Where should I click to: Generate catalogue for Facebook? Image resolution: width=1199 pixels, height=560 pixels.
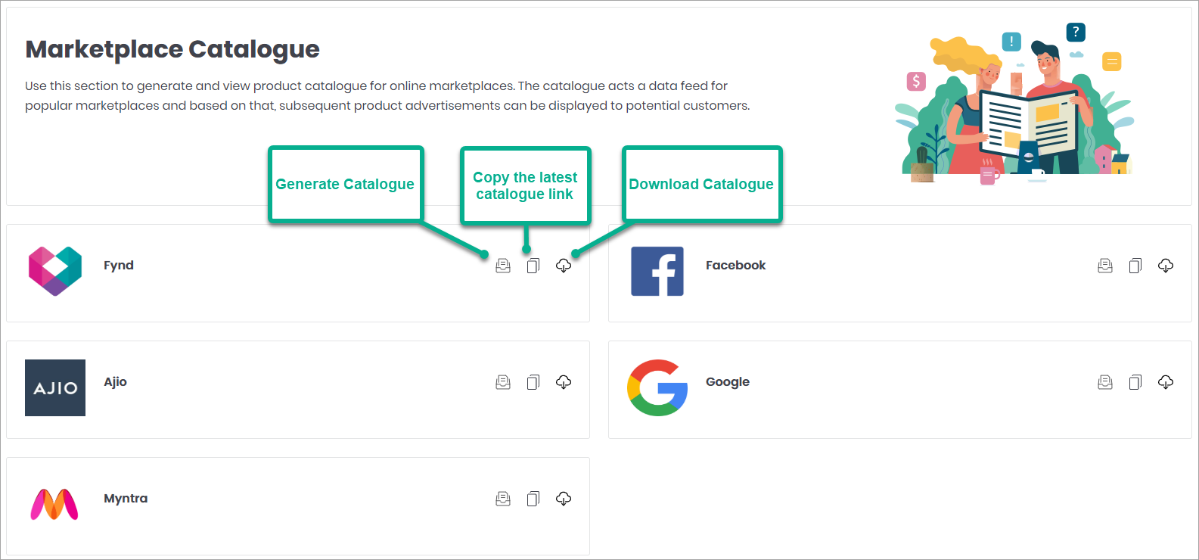tap(1105, 266)
